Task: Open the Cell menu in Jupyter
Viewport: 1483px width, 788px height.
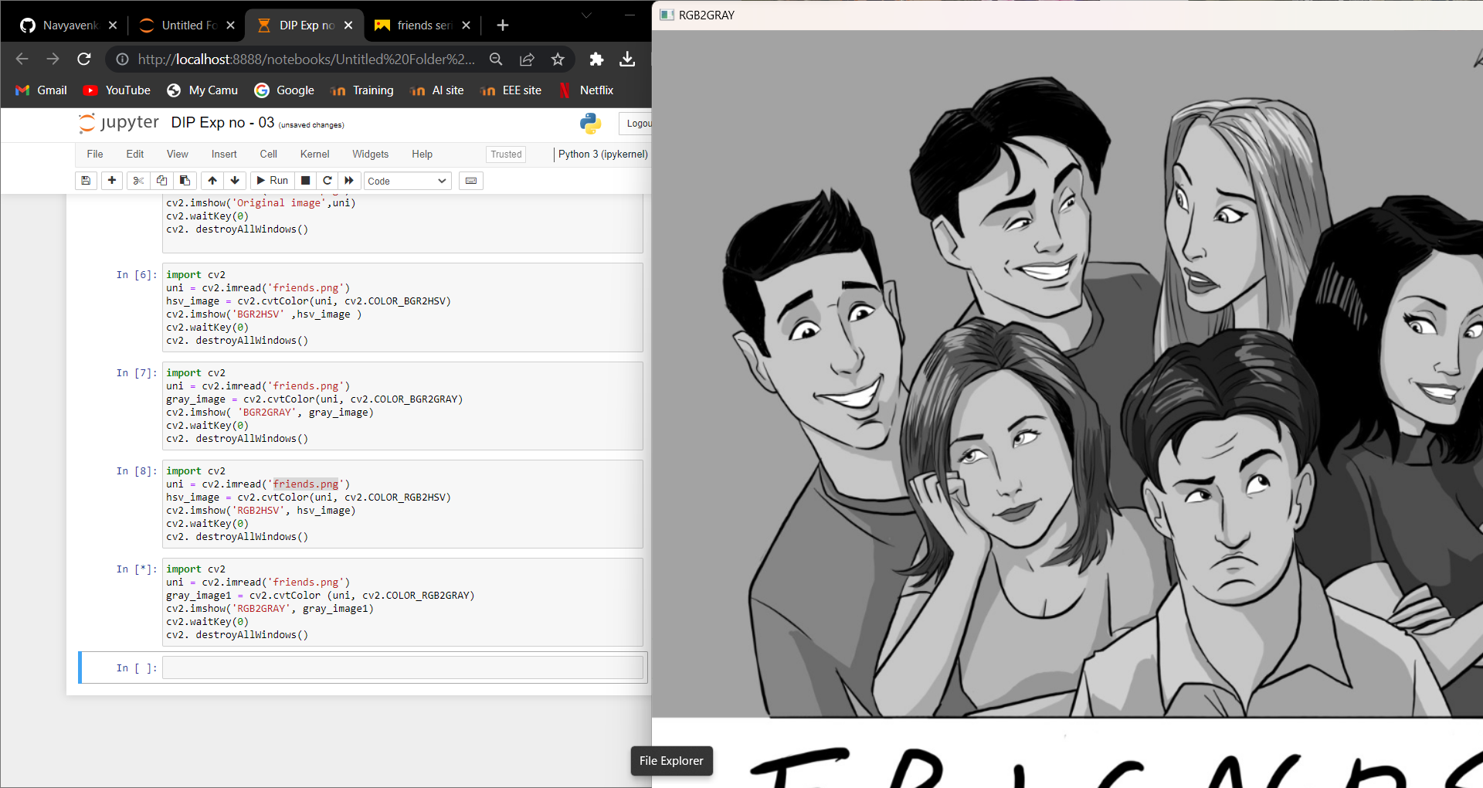Action: pyautogui.click(x=269, y=155)
